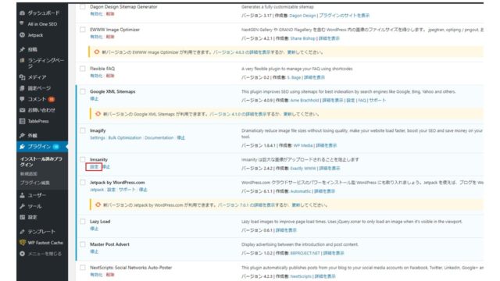This screenshot has height=281, width=500.
Task: Click the ランディングページ sidebar icon
Action: click(x=22, y=60)
